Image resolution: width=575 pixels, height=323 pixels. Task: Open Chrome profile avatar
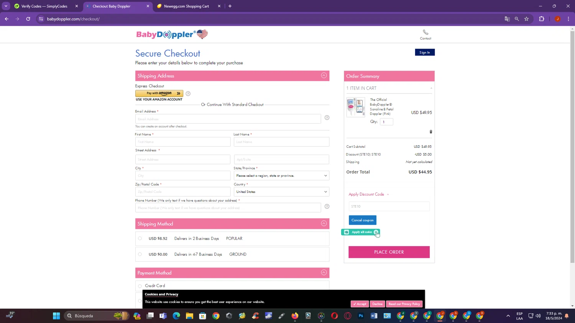(x=557, y=19)
